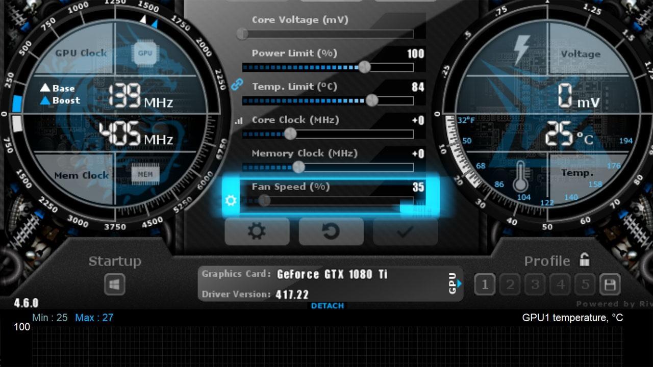Select profile slot 2

pos(510,284)
